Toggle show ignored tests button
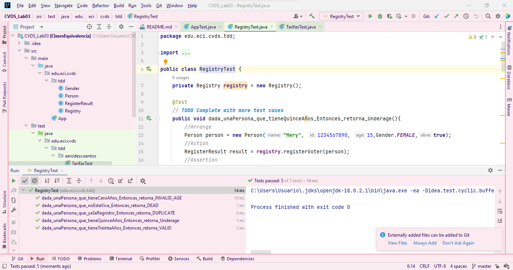The width and height of the screenshot is (513, 270). pos(35,181)
